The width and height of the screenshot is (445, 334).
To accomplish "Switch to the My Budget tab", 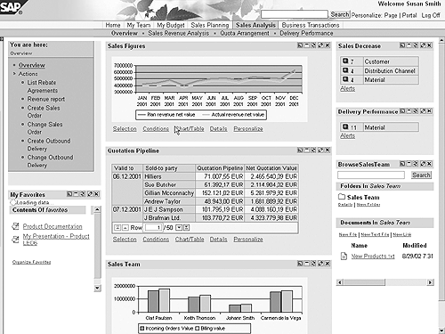I will click(171, 25).
